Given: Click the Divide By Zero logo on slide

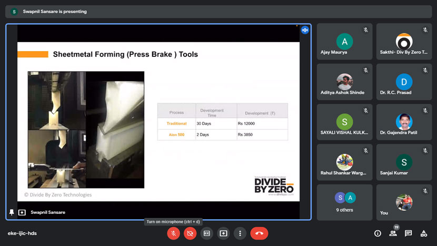Looking at the screenshot, I should click(274, 186).
